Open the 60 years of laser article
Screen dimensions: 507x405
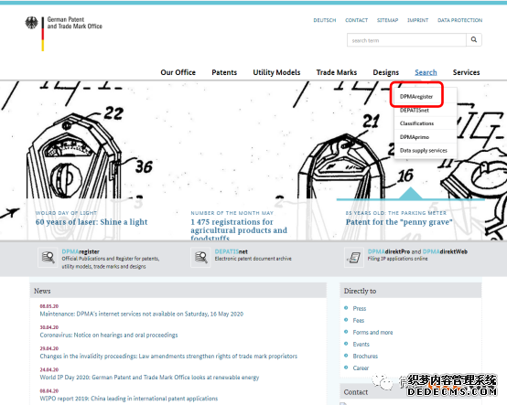point(92,222)
